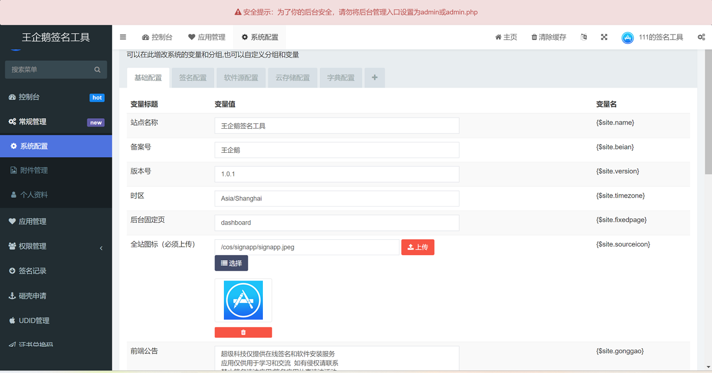Switch to the 签名配置 tab
This screenshot has height=373, width=712.
pos(193,78)
